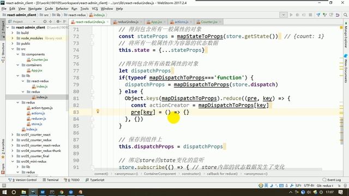Open File Explorer from taskbar
Image resolution: width=349 pixels, height=196 pixels.
point(23,192)
